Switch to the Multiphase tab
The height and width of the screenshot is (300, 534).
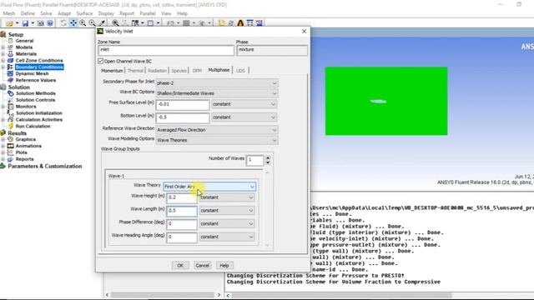219,70
